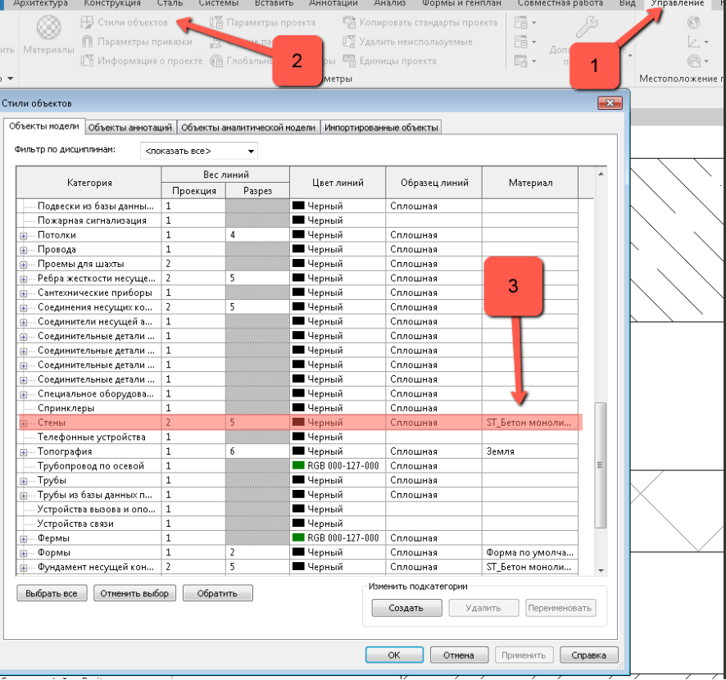Click the Transfer Project Standards icon
This screenshot has width=726, height=680.
[349, 22]
